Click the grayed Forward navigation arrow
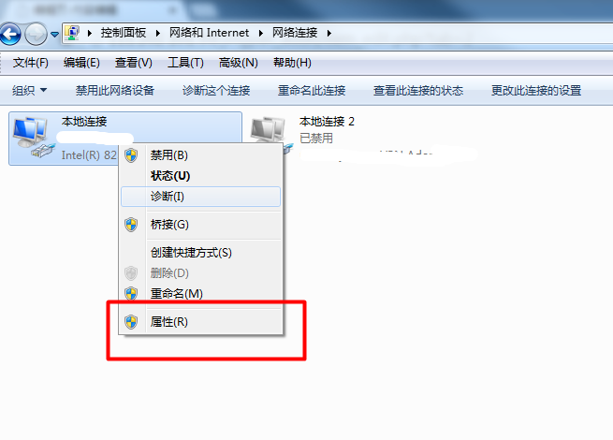 [x=36, y=34]
